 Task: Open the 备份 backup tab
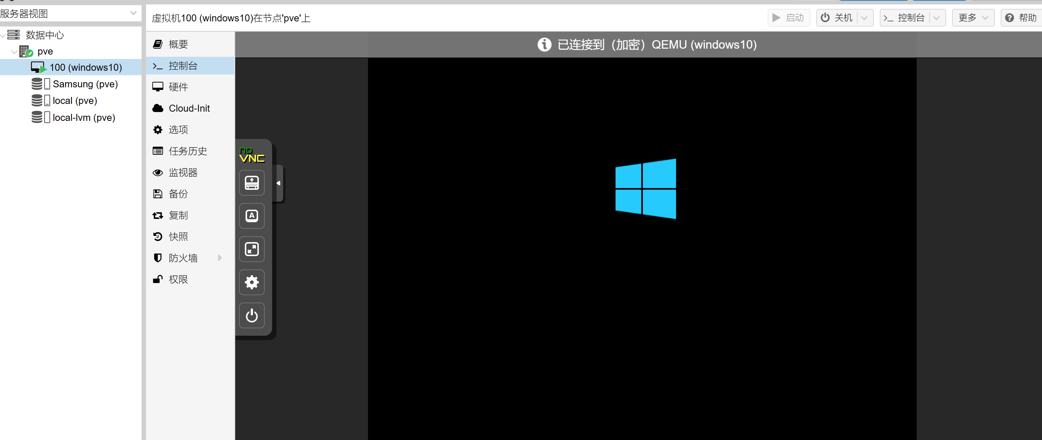pos(190,194)
